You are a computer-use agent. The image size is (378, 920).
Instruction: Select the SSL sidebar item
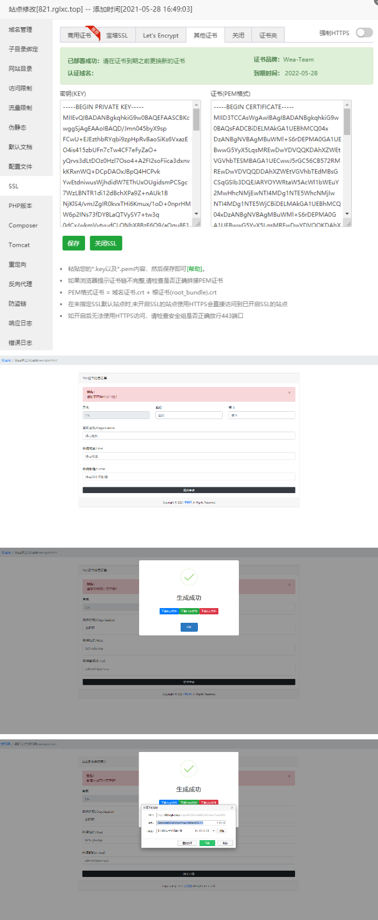click(x=26, y=186)
